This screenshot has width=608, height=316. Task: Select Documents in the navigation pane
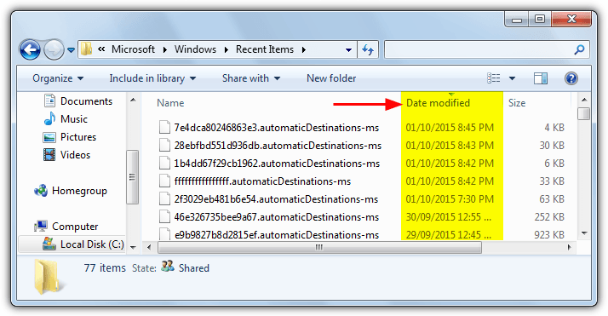coord(86,101)
